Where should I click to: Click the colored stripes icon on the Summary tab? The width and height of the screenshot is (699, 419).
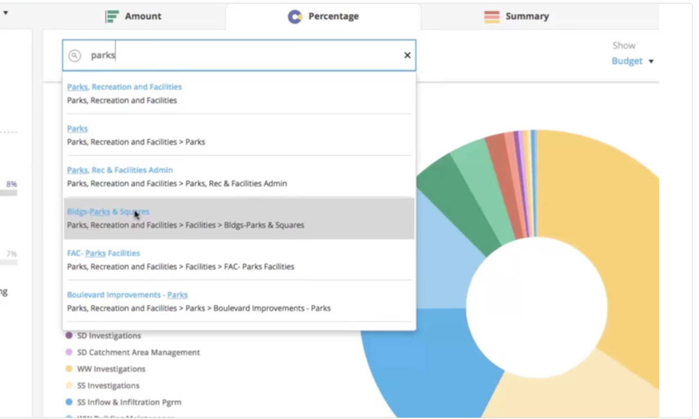click(492, 16)
